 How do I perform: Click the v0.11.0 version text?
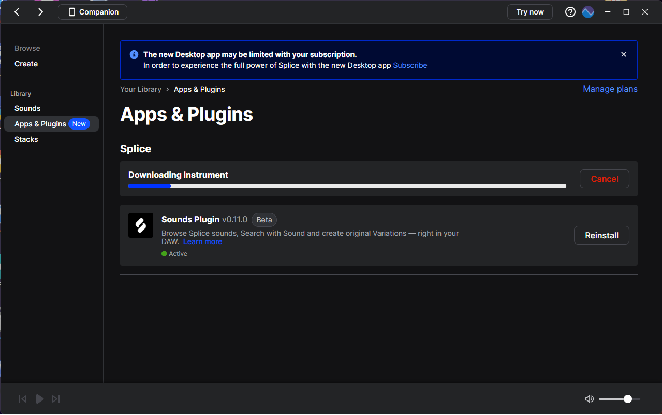click(x=234, y=220)
